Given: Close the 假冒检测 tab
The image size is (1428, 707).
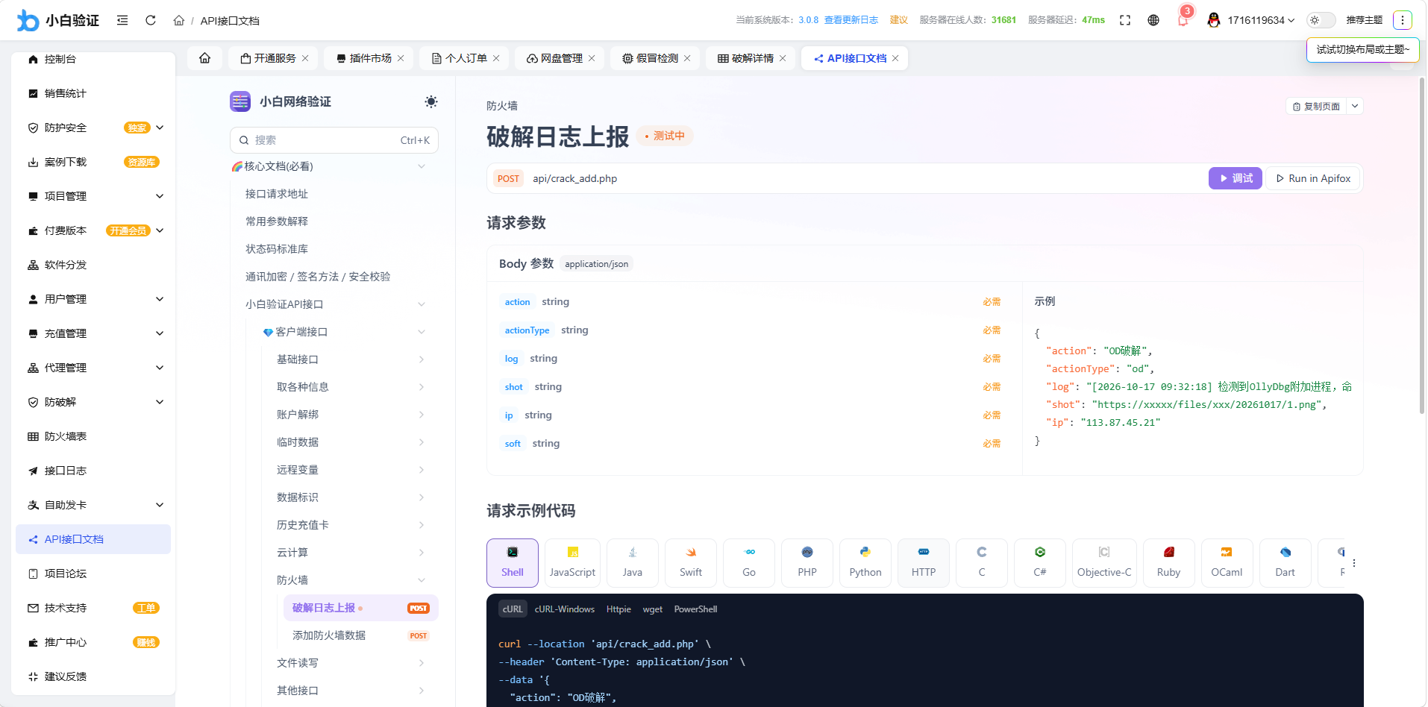Looking at the screenshot, I should click(x=687, y=58).
